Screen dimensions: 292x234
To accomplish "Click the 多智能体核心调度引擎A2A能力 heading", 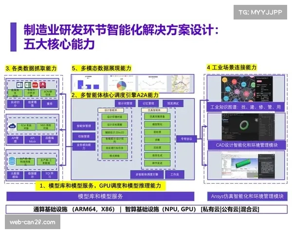I will coord(115,95).
